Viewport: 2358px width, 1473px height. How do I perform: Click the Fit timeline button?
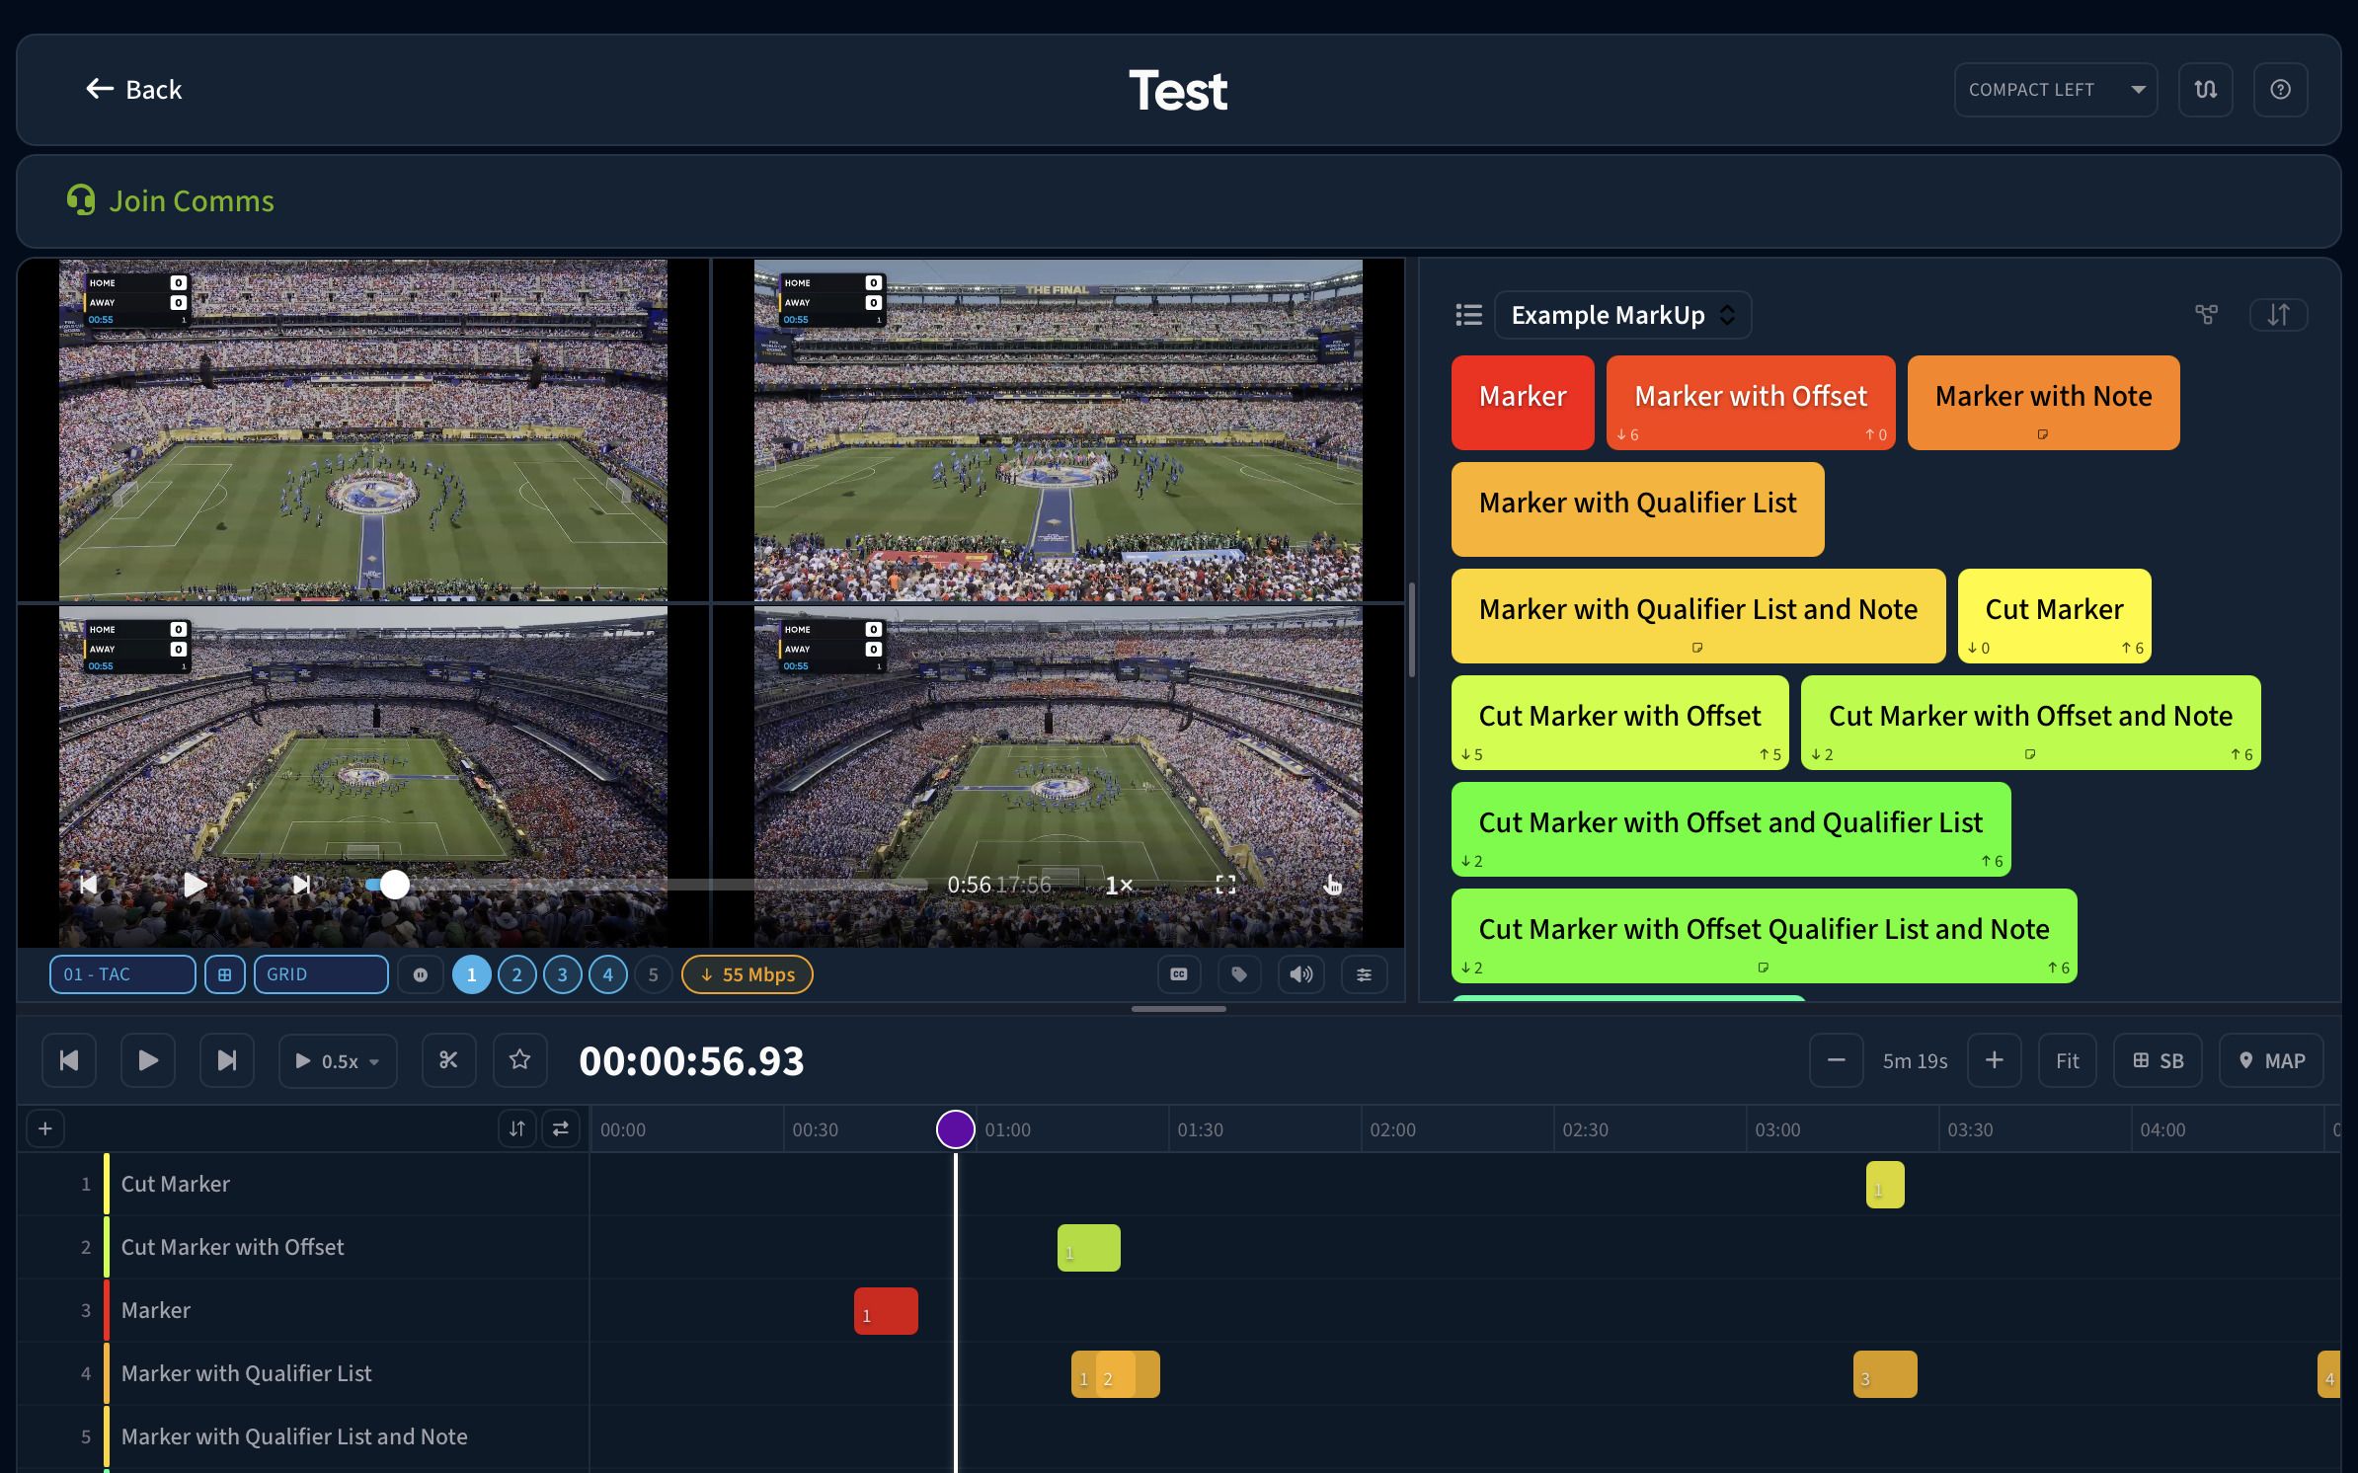pos(2067,1060)
